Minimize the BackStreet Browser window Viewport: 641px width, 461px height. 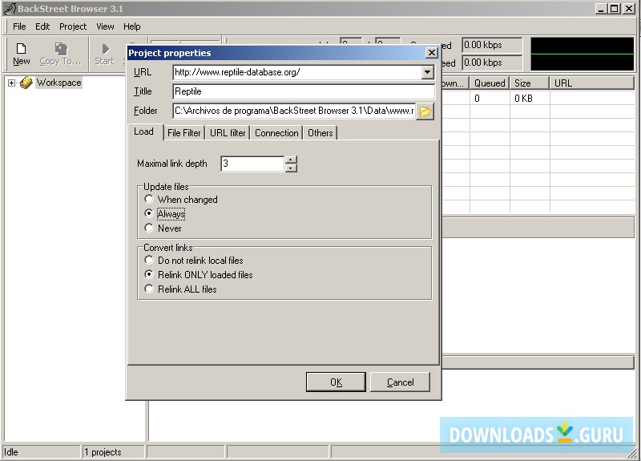pyautogui.click(x=601, y=9)
